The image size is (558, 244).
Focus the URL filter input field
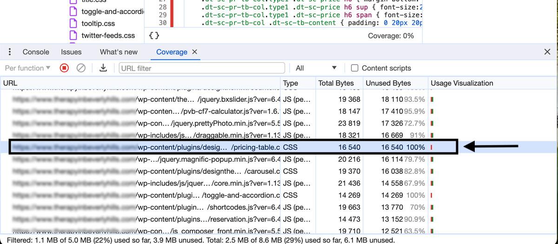(202, 68)
